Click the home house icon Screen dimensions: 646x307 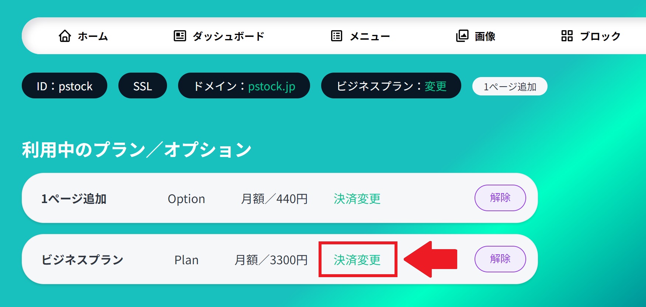pyautogui.click(x=65, y=36)
